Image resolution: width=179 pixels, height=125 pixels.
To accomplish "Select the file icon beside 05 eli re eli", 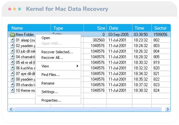I will tap(12, 62).
